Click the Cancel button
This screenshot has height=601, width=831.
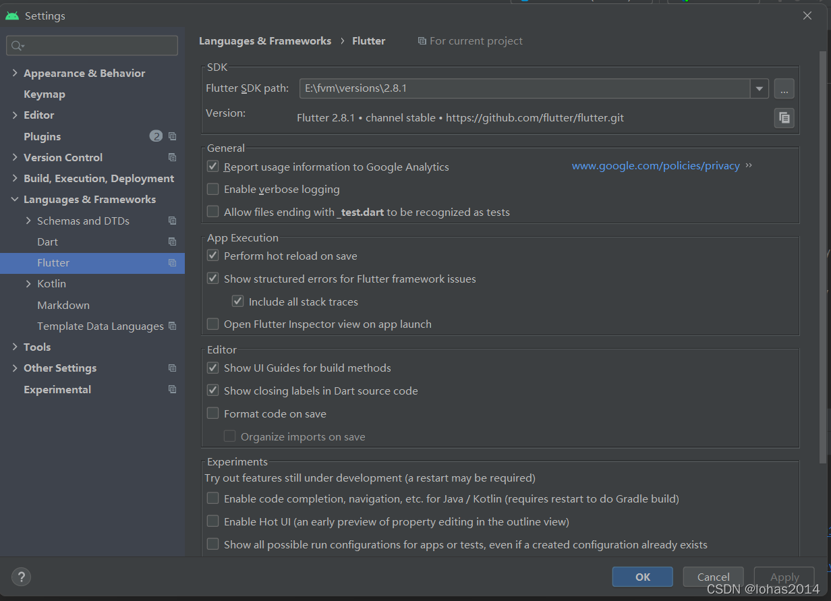point(713,577)
